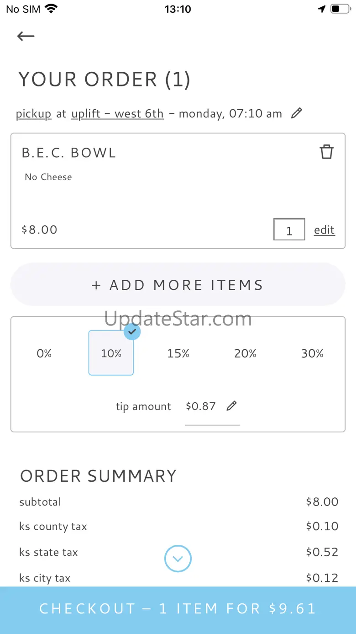This screenshot has height=634, width=356.
Task: Change the pickup order type
Action: click(x=34, y=113)
